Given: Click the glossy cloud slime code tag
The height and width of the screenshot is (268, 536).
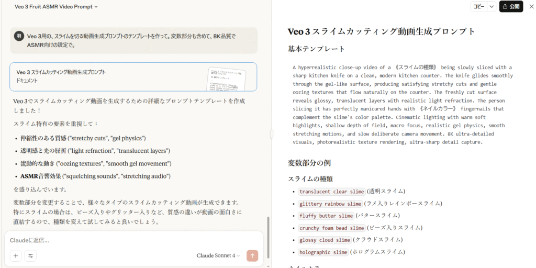Looking at the screenshot, I should 325,240.
